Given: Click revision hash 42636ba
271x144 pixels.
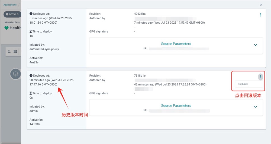Looking at the screenshot, I should 140,14.
